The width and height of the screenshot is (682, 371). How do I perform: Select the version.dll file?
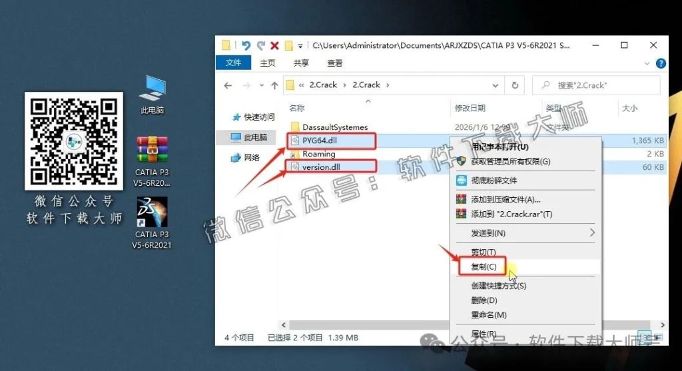[x=321, y=167]
